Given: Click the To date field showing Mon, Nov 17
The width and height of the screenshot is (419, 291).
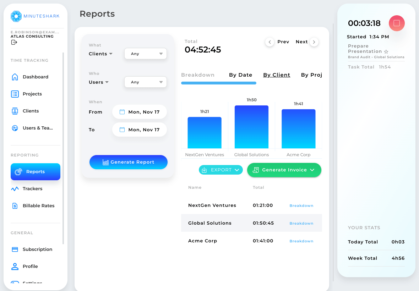Looking at the screenshot, I should (x=139, y=130).
